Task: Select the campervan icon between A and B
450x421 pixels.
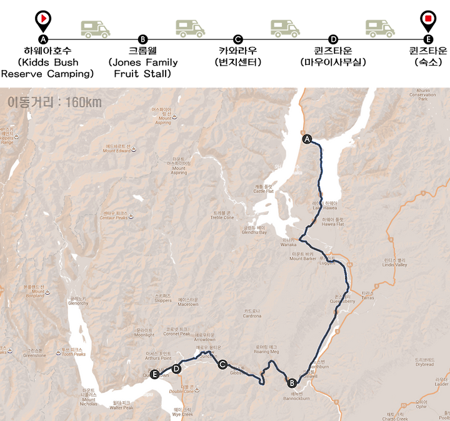Action: point(96,29)
